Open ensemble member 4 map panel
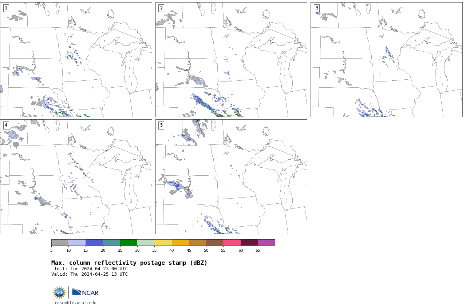 coord(76,177)
